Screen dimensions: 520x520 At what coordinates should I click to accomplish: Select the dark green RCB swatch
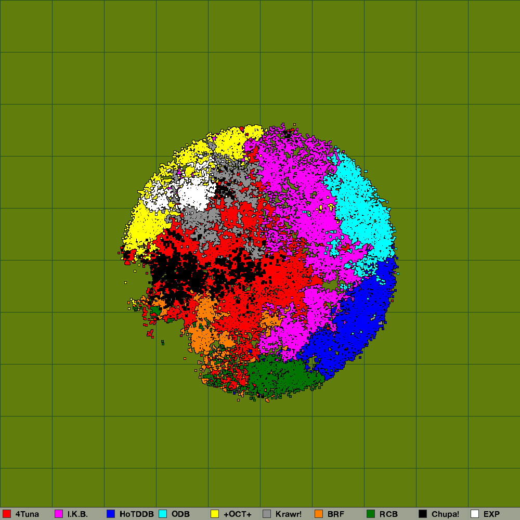coord(371,514)
